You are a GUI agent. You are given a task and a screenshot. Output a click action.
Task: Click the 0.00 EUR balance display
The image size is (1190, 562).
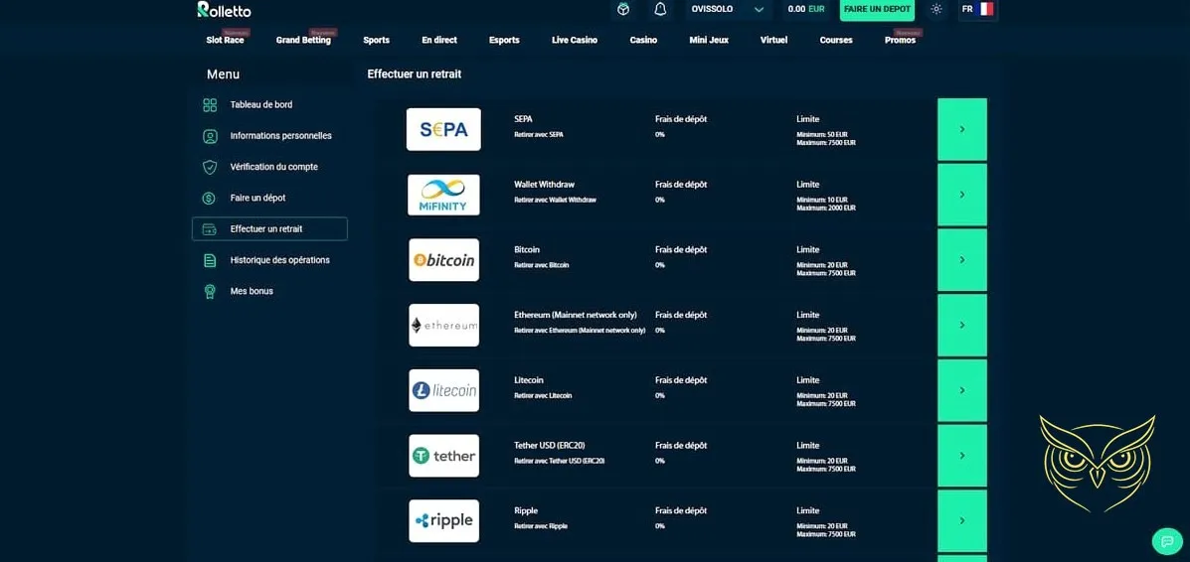805,9
